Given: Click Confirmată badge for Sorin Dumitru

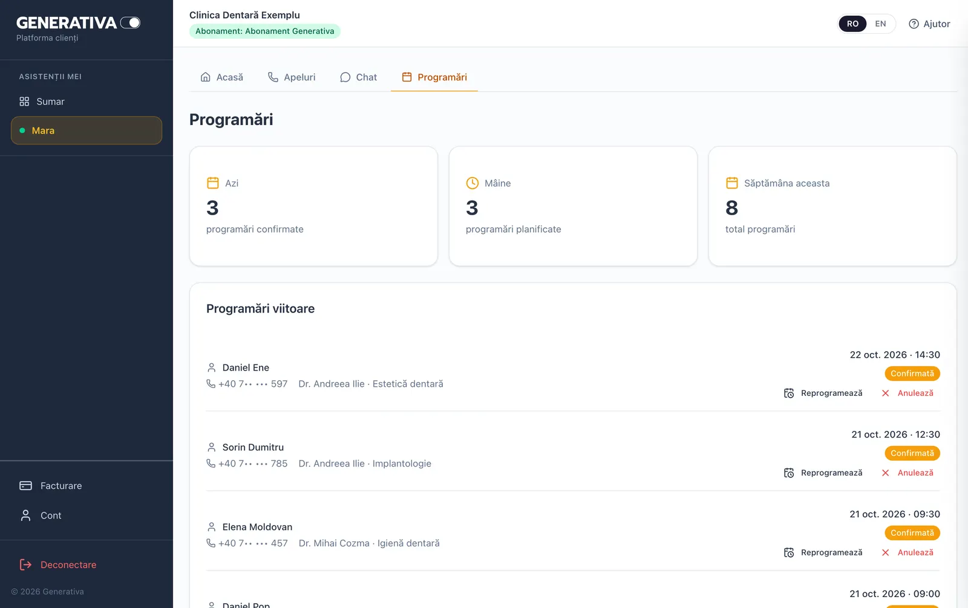Looking at the screenshot, I should tap(912, 453).
